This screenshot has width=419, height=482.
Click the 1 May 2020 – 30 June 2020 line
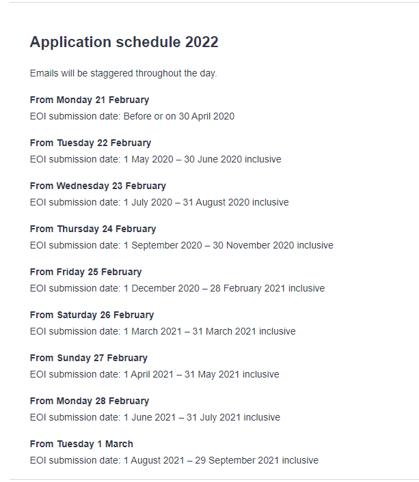point(155,160)
